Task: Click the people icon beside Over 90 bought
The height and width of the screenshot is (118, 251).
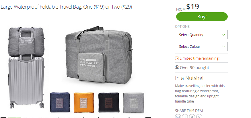Action: tap(177, 68)
